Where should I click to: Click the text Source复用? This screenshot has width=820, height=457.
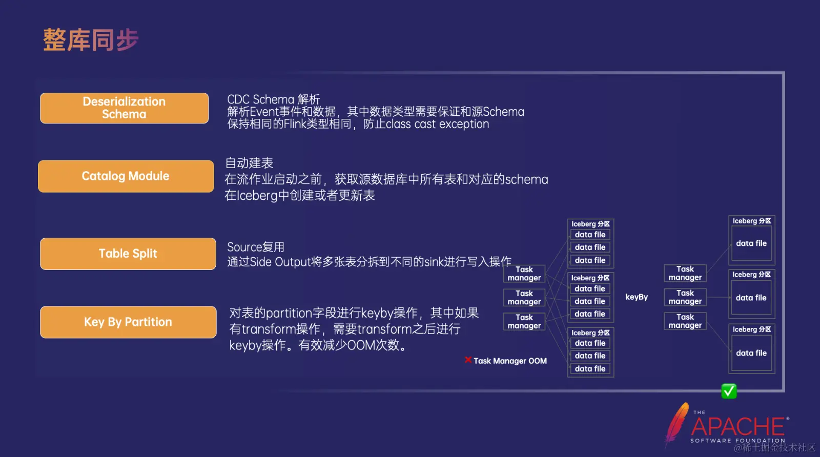click(256, 247)
